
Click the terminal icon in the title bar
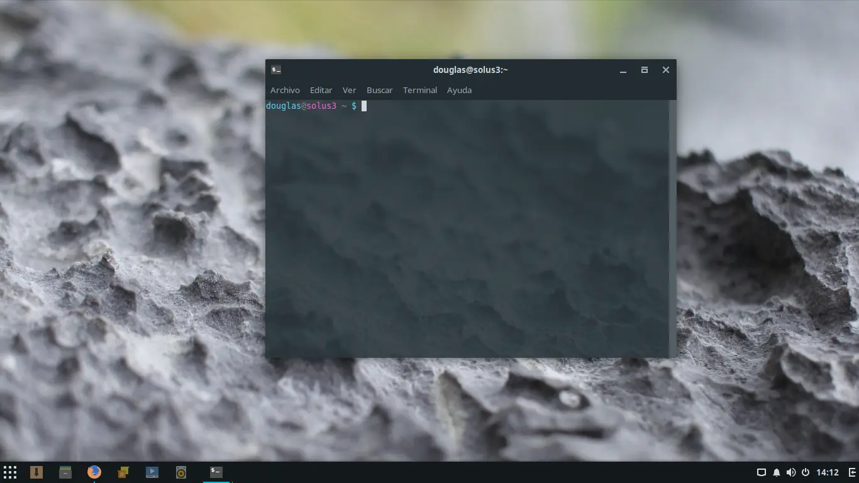(276, 70)
